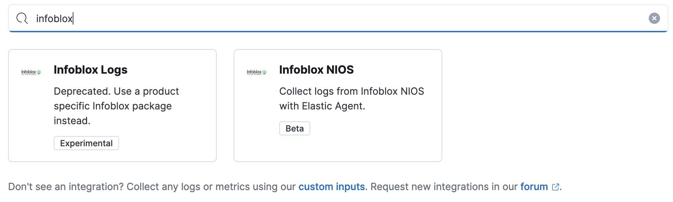Click external link icon beside forum
673x202 pixels.
555,187
